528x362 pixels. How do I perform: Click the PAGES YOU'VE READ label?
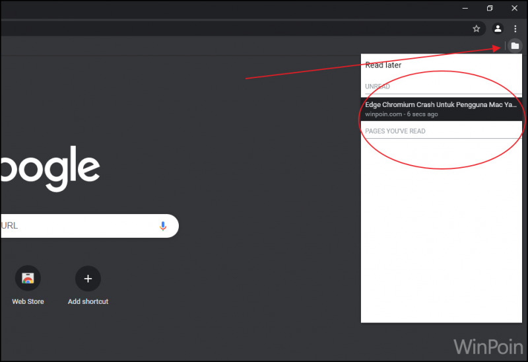tap(395, 131)
